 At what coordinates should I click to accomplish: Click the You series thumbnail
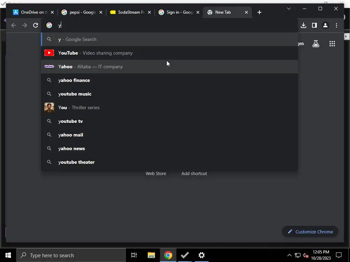[x=49, y=107]
